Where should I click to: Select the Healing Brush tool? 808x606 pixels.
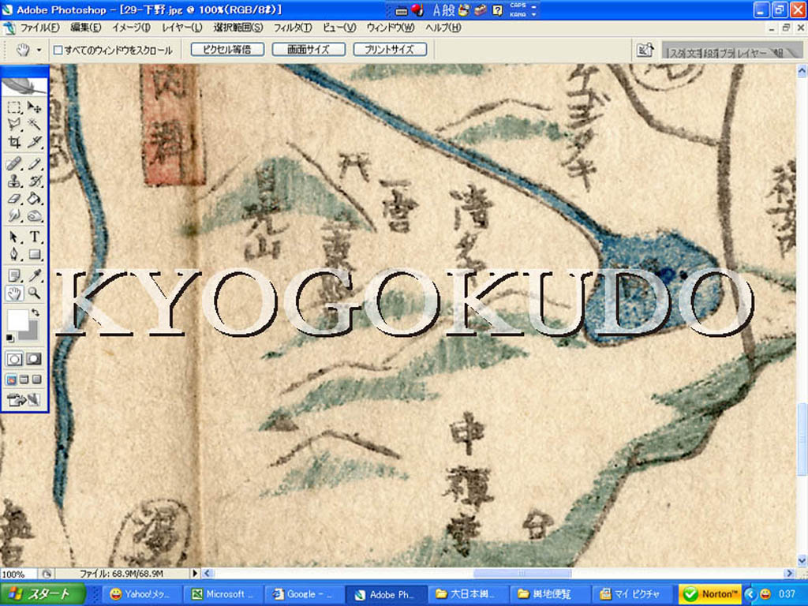(14, 164)
